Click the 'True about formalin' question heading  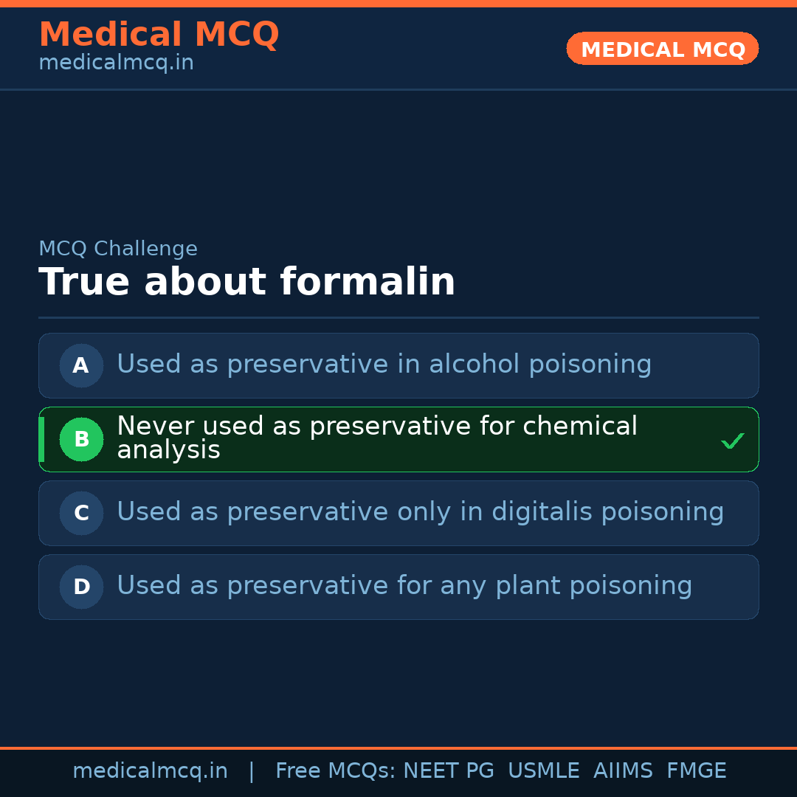coord(246,283)
